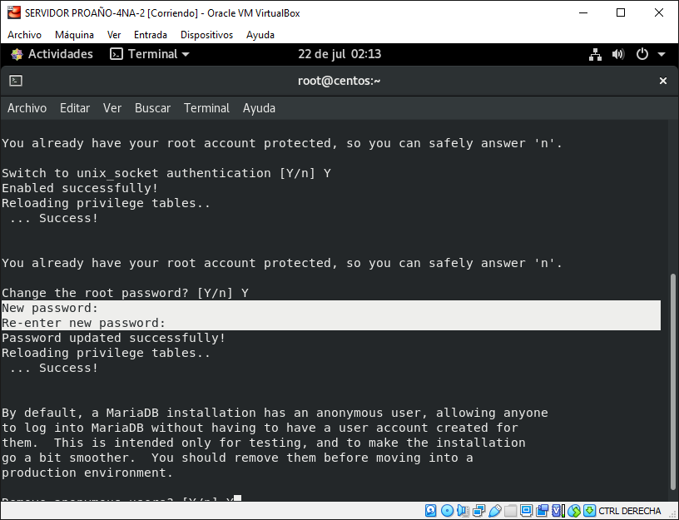The image size is (679, 520).
Task: Click 'Password updated successfully!' text
Action: pyautogui.click(x=114, y=338)
